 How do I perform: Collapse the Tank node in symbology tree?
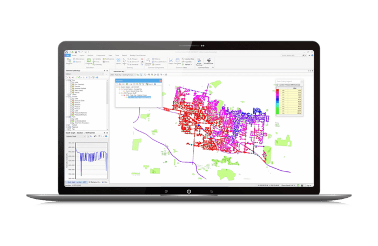pos(66,117)
